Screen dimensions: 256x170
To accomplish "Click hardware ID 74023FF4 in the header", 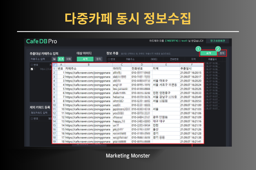I will pos(172,41).
